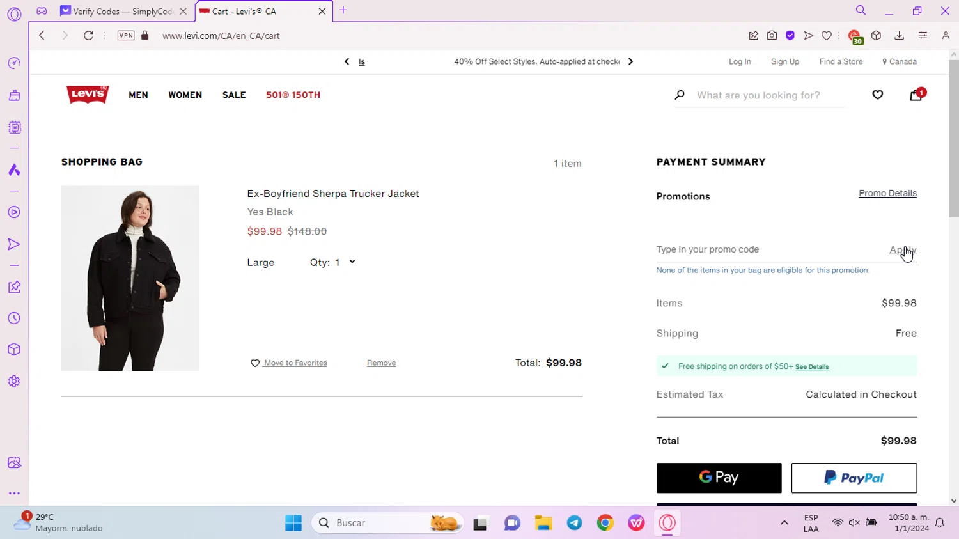Open the Canada region selector
This screenshot has height=539, width=959.
coord(900,61)
